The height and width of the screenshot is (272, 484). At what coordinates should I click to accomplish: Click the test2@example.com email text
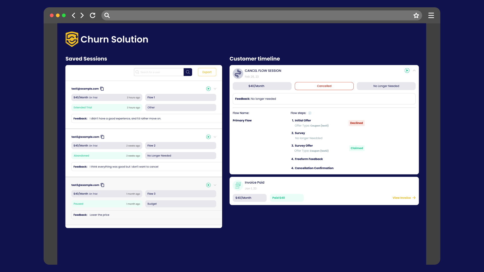click(85, 137)
